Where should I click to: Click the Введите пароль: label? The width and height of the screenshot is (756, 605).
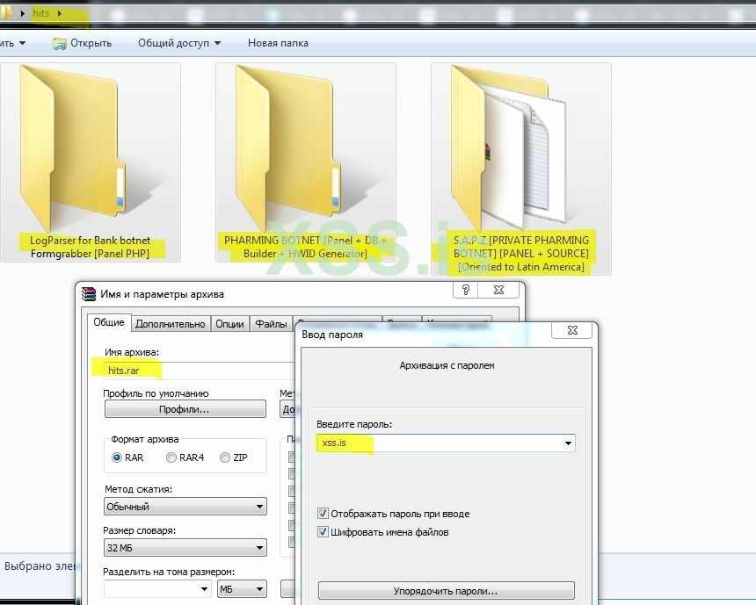(354, 424)
